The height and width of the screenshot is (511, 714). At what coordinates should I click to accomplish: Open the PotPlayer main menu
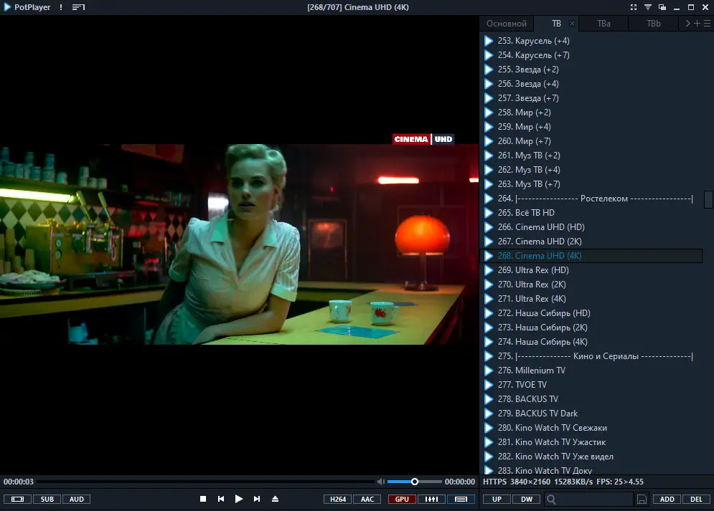click(x=27, y=7)
